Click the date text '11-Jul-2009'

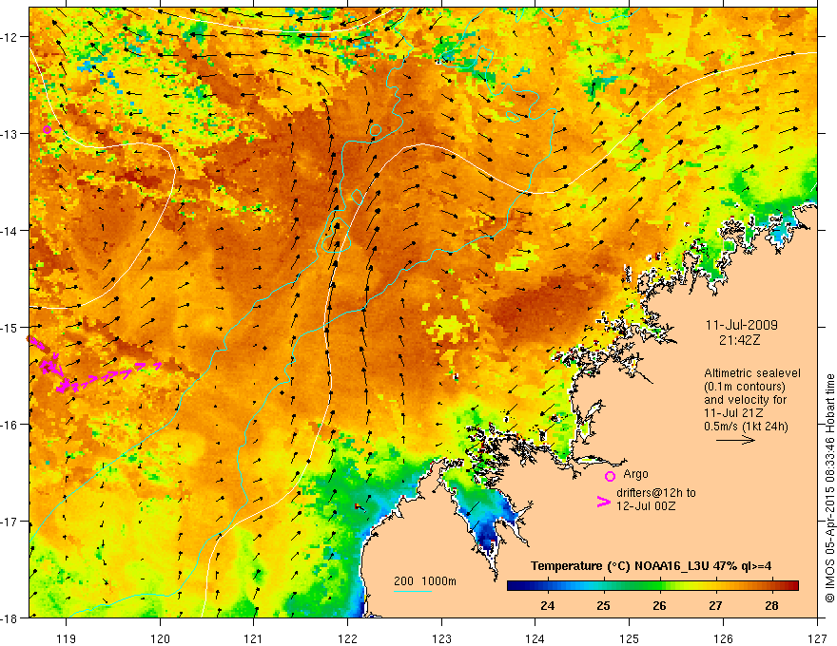coord(742,325)
